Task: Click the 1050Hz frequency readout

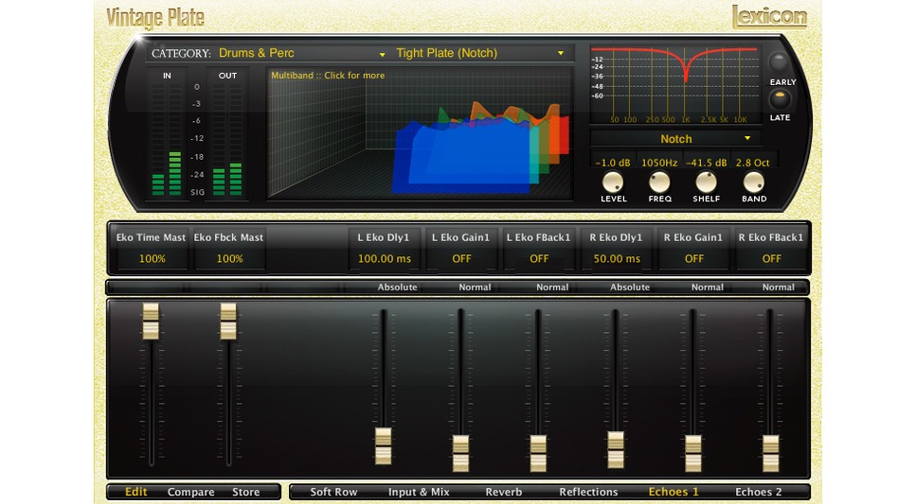Action: [659, 163]
